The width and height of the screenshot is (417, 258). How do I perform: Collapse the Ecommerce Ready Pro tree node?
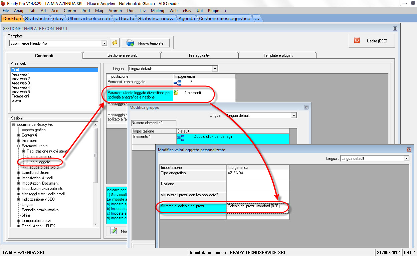[14, 124]
